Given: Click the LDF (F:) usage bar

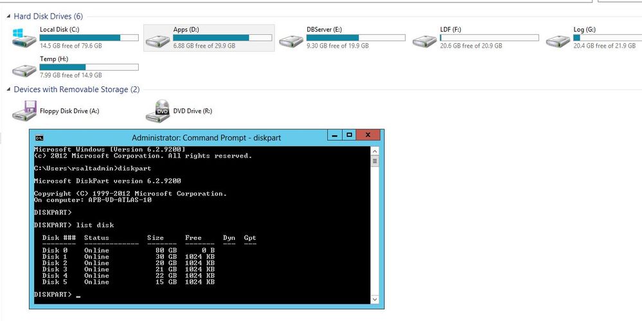Looking at the screenshot, I should [489, 38].
